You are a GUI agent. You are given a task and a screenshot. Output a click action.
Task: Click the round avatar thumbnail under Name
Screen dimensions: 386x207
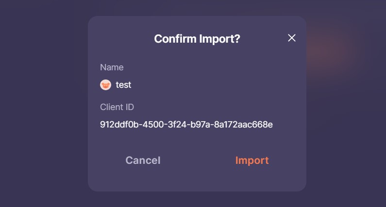pyautogui.click(x=105, y=85)
